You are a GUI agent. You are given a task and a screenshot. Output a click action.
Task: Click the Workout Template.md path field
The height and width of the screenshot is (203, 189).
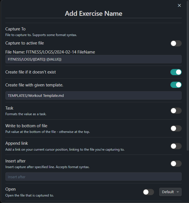(94, 95)
